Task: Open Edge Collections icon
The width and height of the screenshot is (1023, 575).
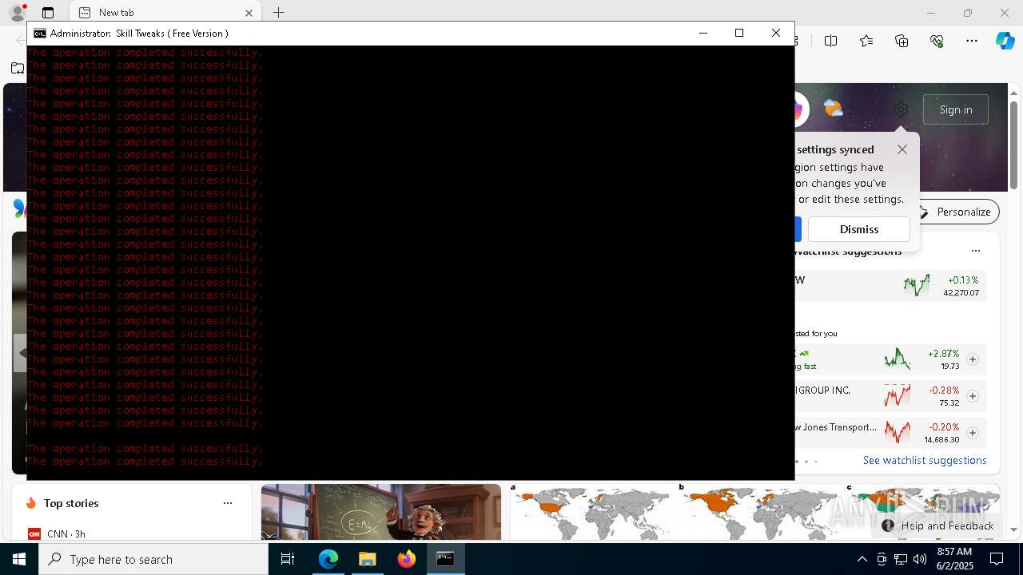Action: (x=902, y=41)
